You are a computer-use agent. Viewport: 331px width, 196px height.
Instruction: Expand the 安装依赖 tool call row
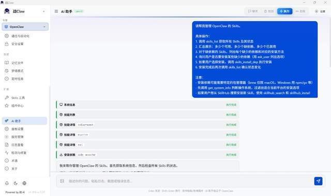pyautogui.click(x=147, y=155)
